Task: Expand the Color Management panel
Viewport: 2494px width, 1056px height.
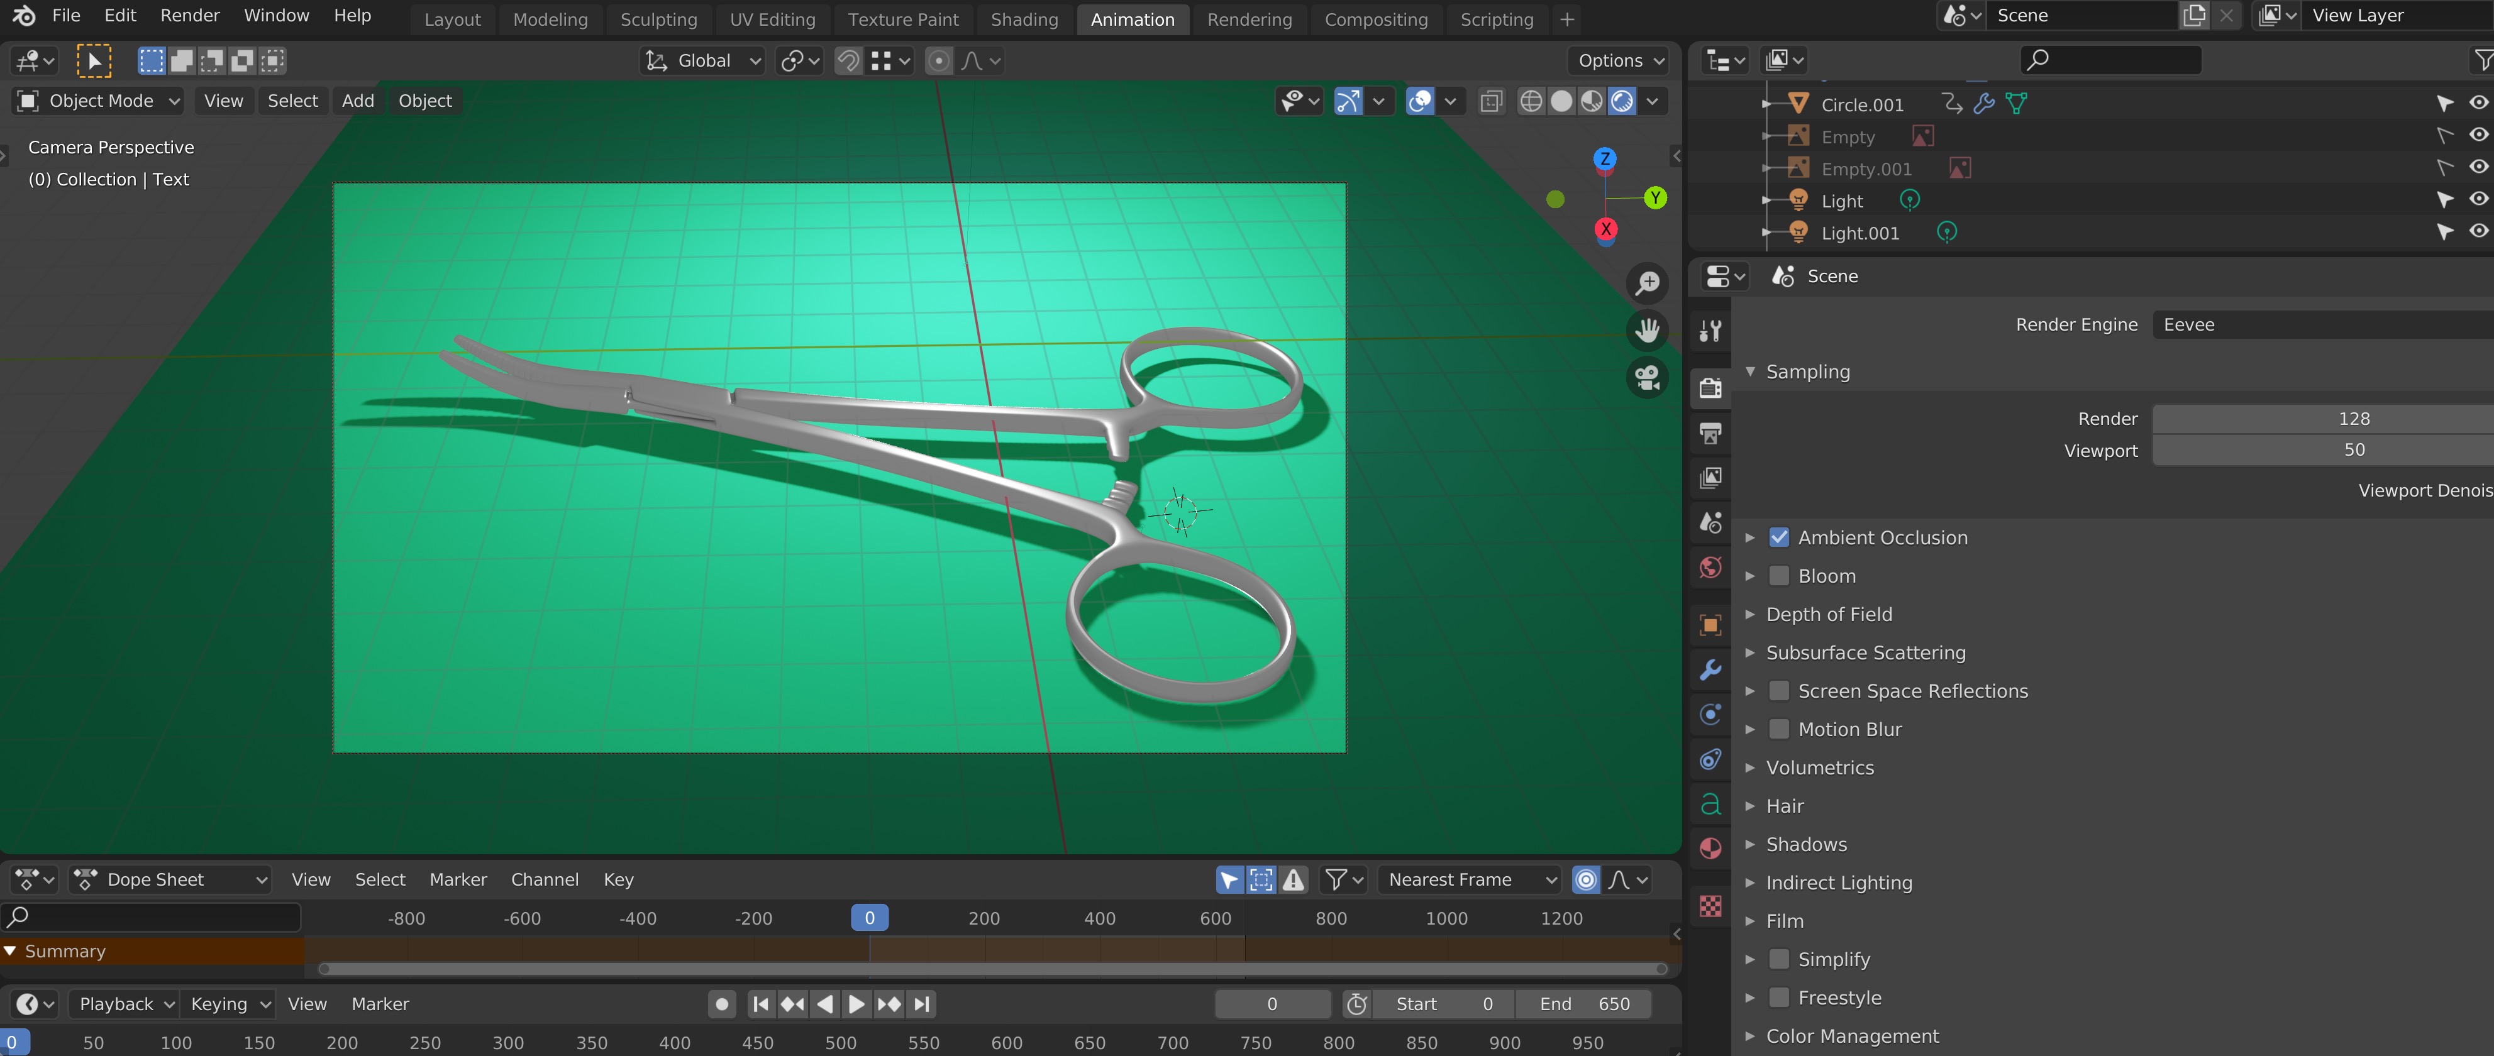Action: pos(1851,1036)
